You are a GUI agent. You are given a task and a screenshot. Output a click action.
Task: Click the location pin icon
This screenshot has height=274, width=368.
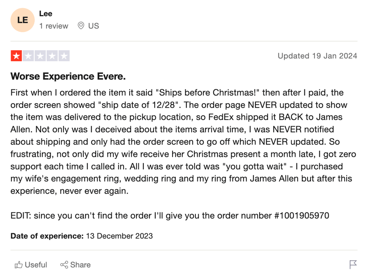point(81,26)
